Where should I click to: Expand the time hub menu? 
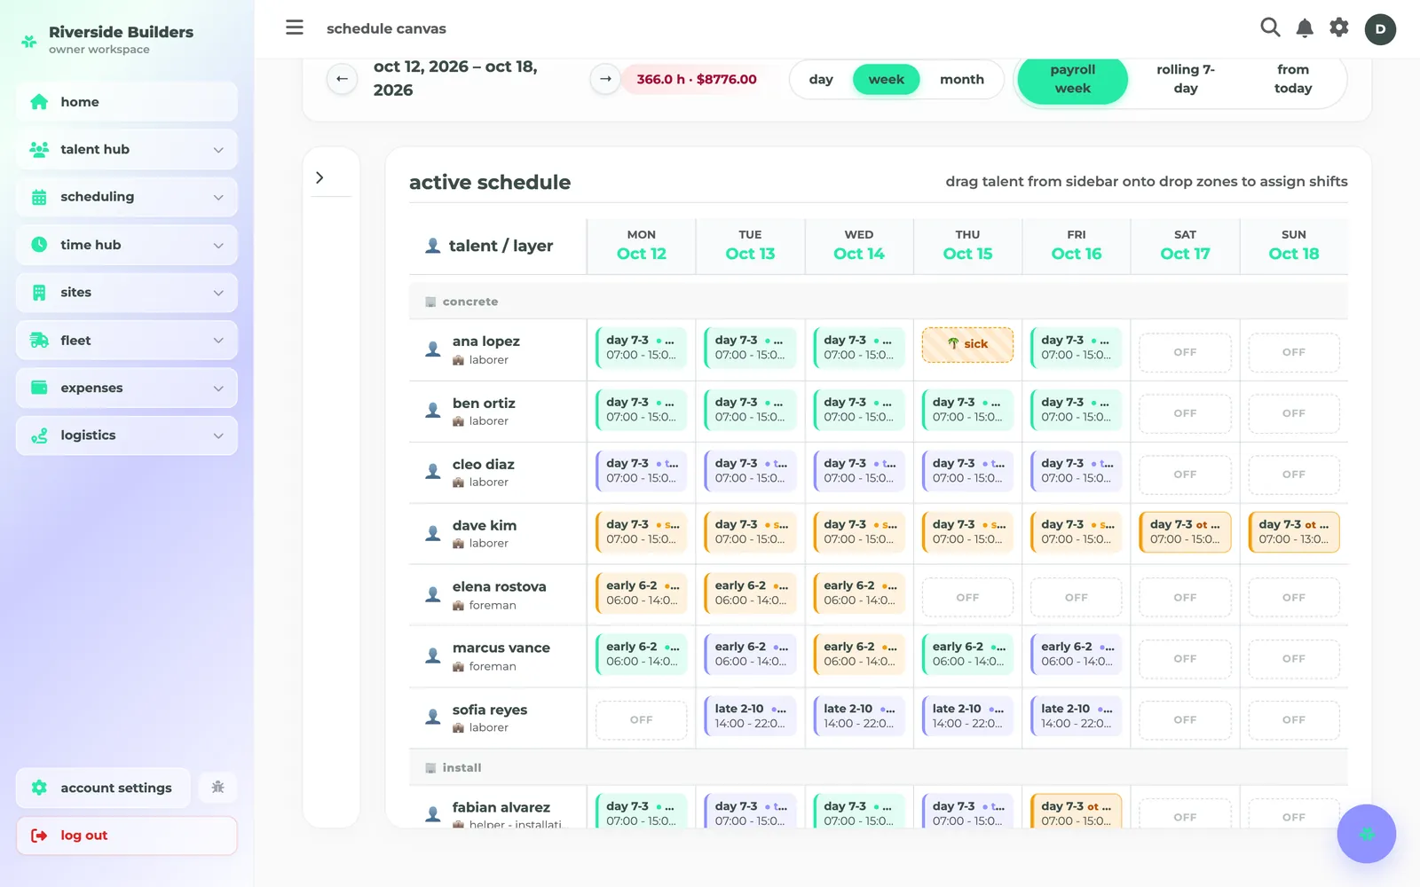(127, 245)
